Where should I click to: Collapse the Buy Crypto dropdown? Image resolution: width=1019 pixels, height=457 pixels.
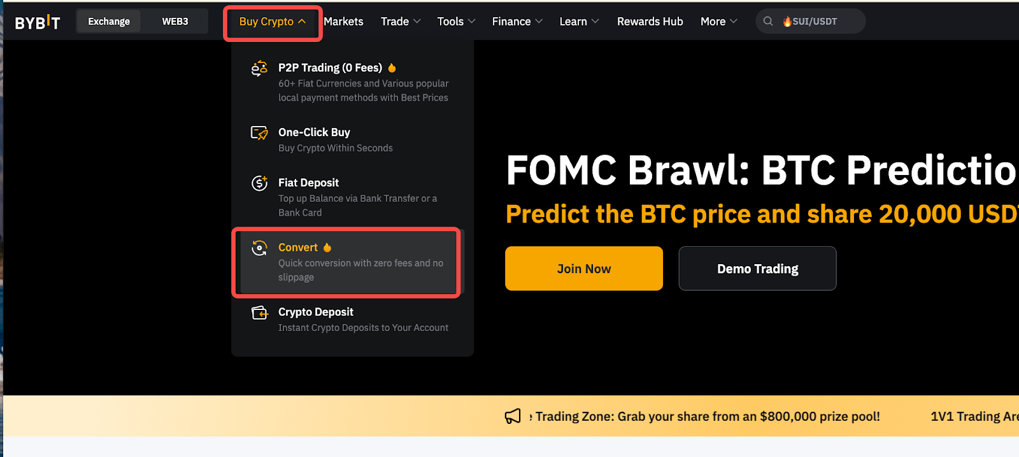tap(273, 22)
